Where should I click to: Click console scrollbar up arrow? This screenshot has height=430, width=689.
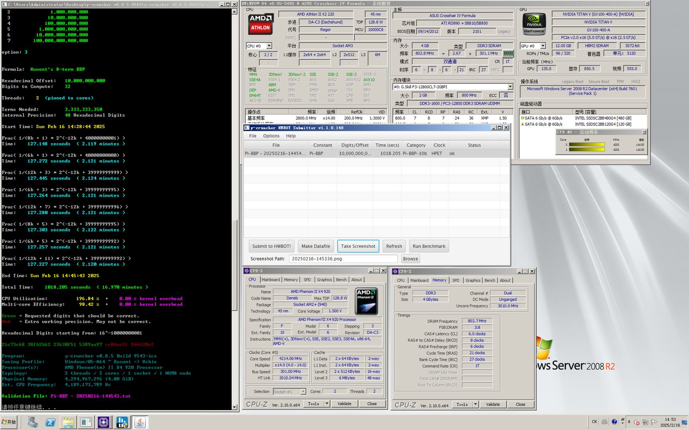point(234,12)
